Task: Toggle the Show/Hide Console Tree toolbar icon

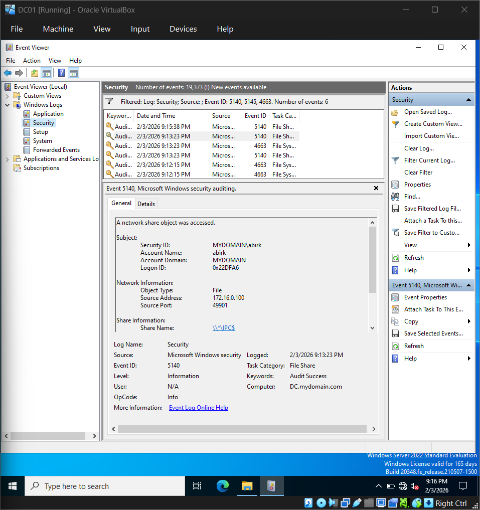Action: coord(47,73)
